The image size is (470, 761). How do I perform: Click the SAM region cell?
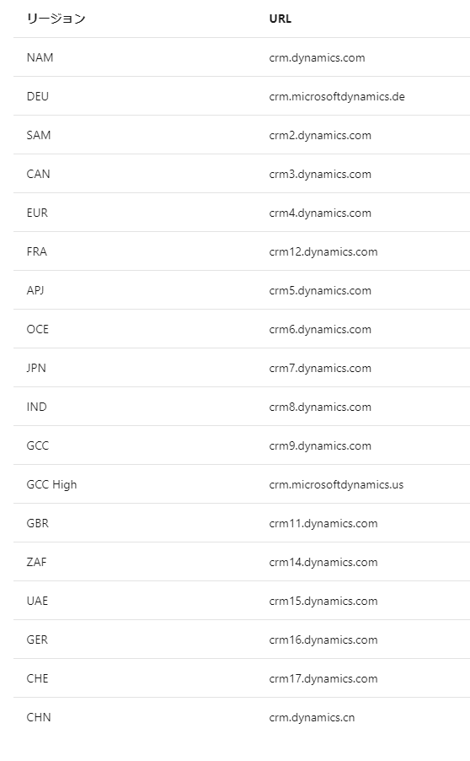[39, 135]
